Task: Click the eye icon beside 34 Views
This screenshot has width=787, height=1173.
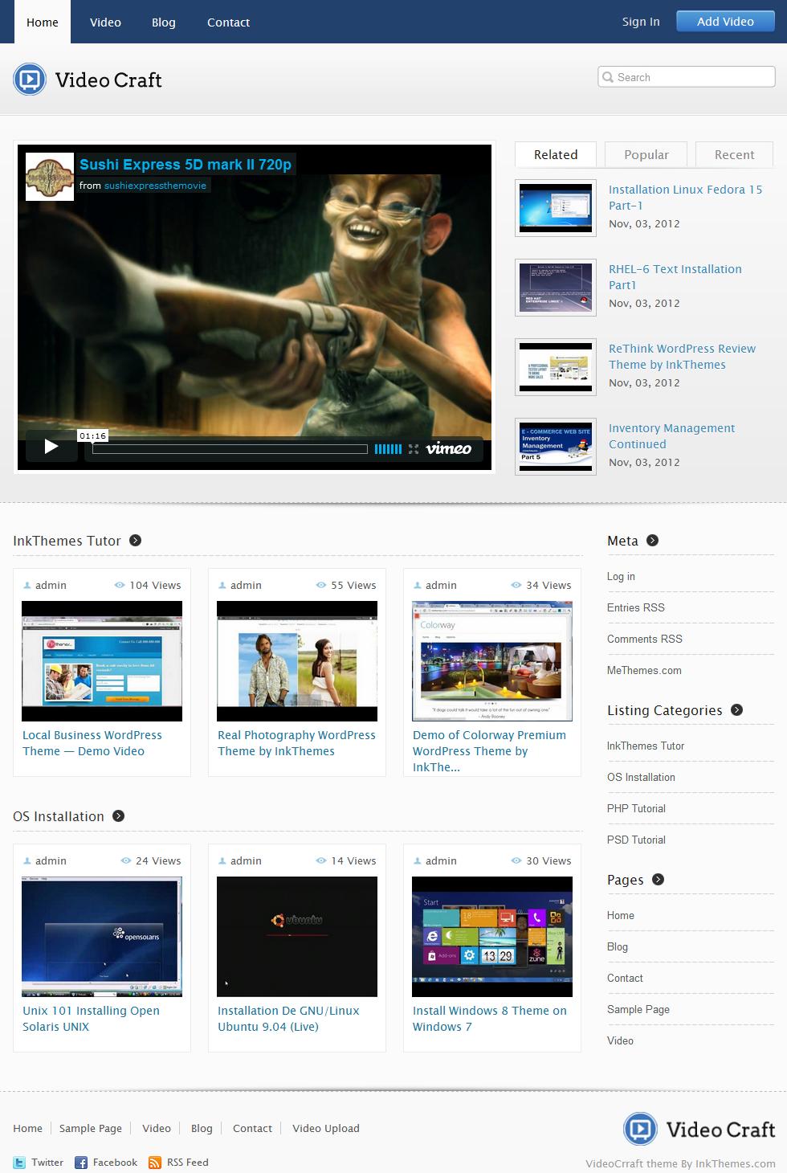Action: click(x=516, y=585)
